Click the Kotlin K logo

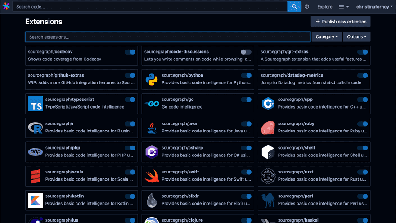[x=36, y=200]
